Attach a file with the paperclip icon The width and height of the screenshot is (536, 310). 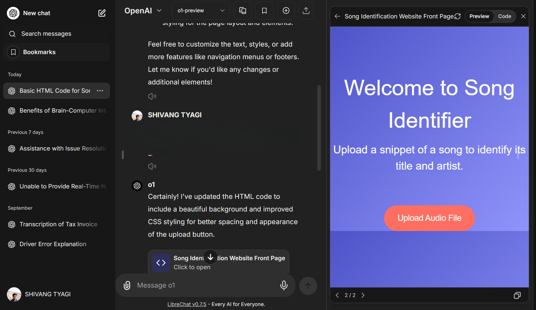(127, 285)
